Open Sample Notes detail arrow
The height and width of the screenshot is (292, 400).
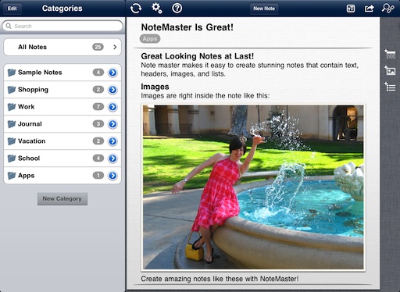click(112, 73)
